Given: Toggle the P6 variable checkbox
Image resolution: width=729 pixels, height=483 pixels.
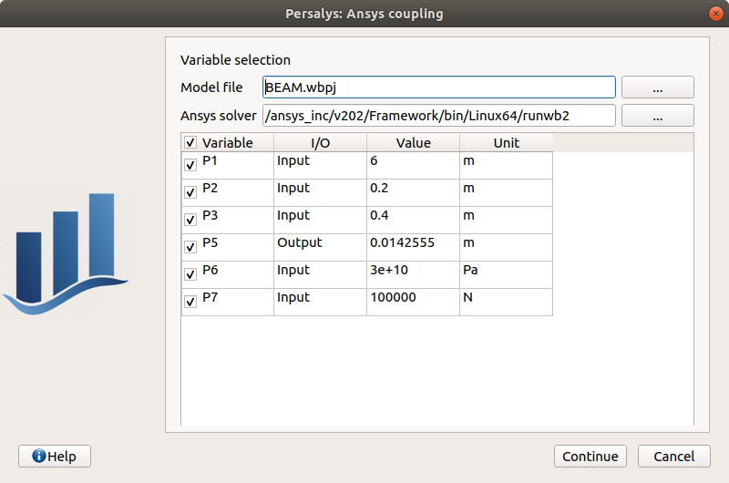Looking at the screenshot, I should pos(190,275).
